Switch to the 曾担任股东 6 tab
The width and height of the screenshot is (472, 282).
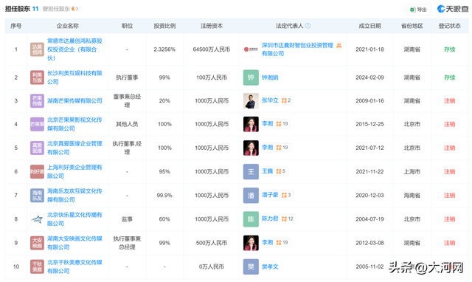(60, 9)
